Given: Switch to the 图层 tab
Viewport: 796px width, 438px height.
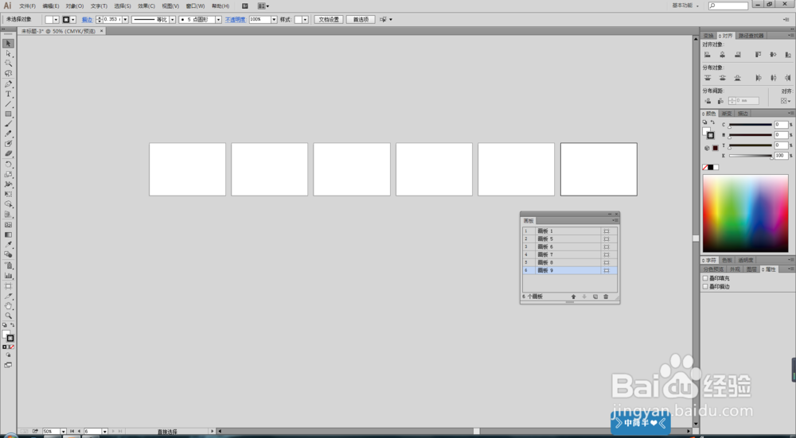Looking at the screenshot, I should (x=752, y=269).
